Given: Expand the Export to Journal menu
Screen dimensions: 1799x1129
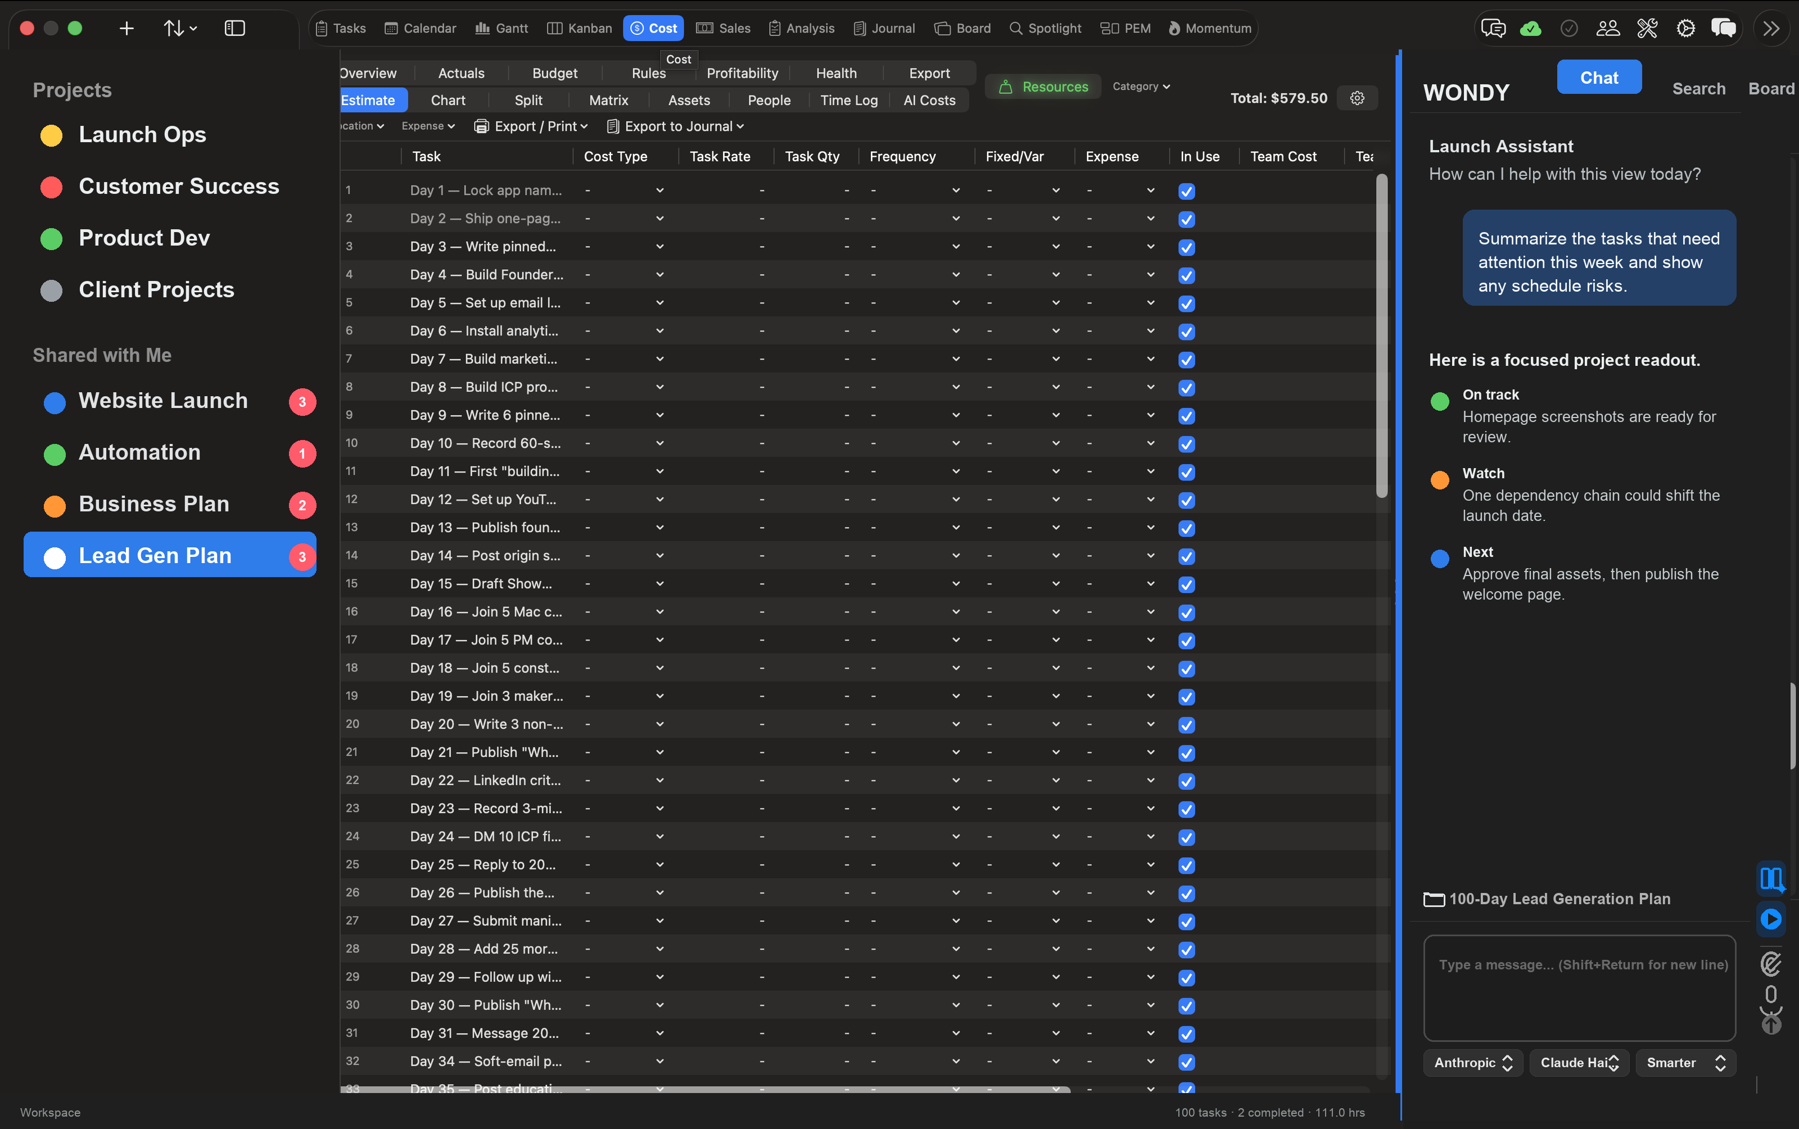Looking at the screenshot, I should tap(675, 126).
